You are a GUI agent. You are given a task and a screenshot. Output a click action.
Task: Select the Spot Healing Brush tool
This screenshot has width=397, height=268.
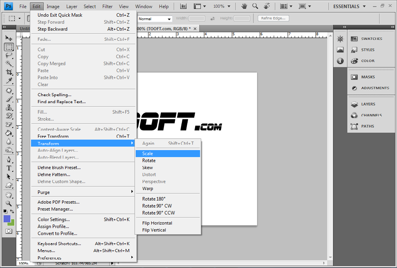[x=9, y=91]
